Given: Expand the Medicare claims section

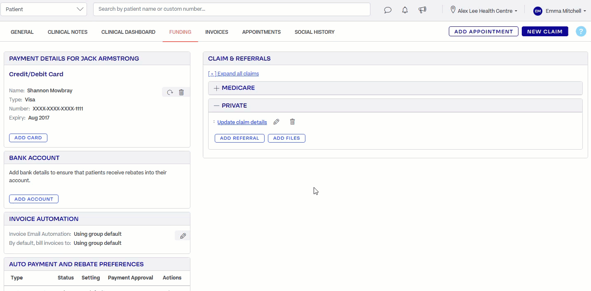Looking at the screenshot, I should [216, 88].
